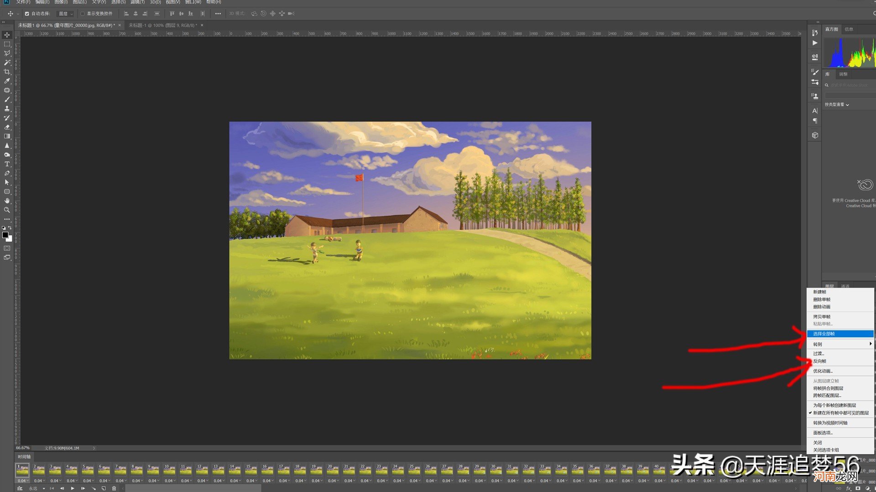This screenshot has height=492, width=876.
Task: Select frame 3 thumbnail in timeline
Action: 55,470
